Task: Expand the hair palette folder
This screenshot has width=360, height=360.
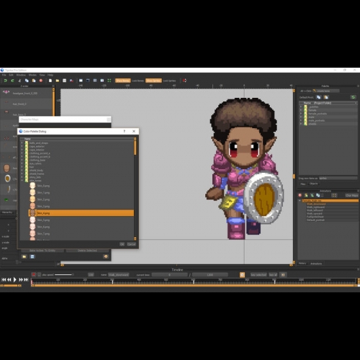Action: [22, 167]
